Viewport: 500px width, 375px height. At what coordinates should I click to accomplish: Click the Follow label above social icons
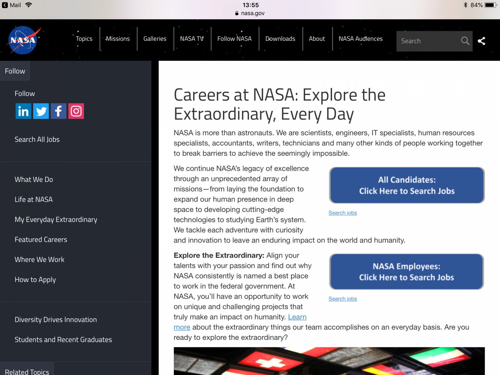tap(25, 94)
